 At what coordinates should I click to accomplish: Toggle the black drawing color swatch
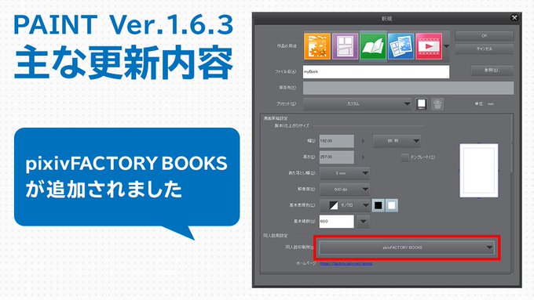tap(378, 205)
